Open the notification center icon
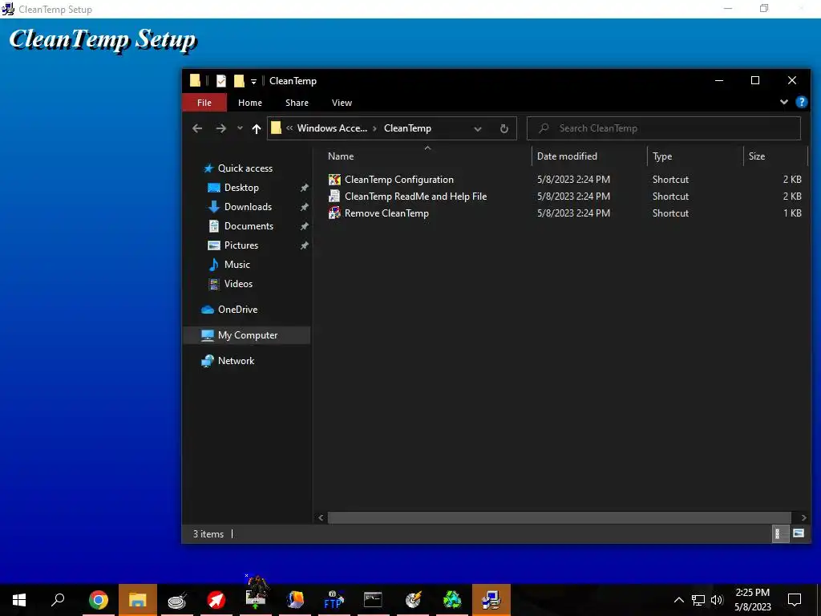This screenshot has width=821, height=616. (x=795, y=600)
